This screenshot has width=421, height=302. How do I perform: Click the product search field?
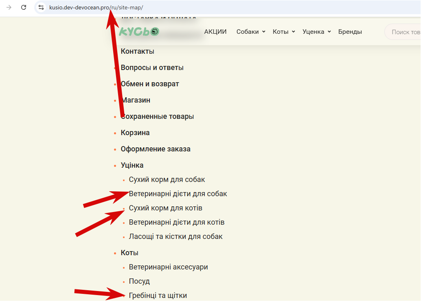click(403, 32)
